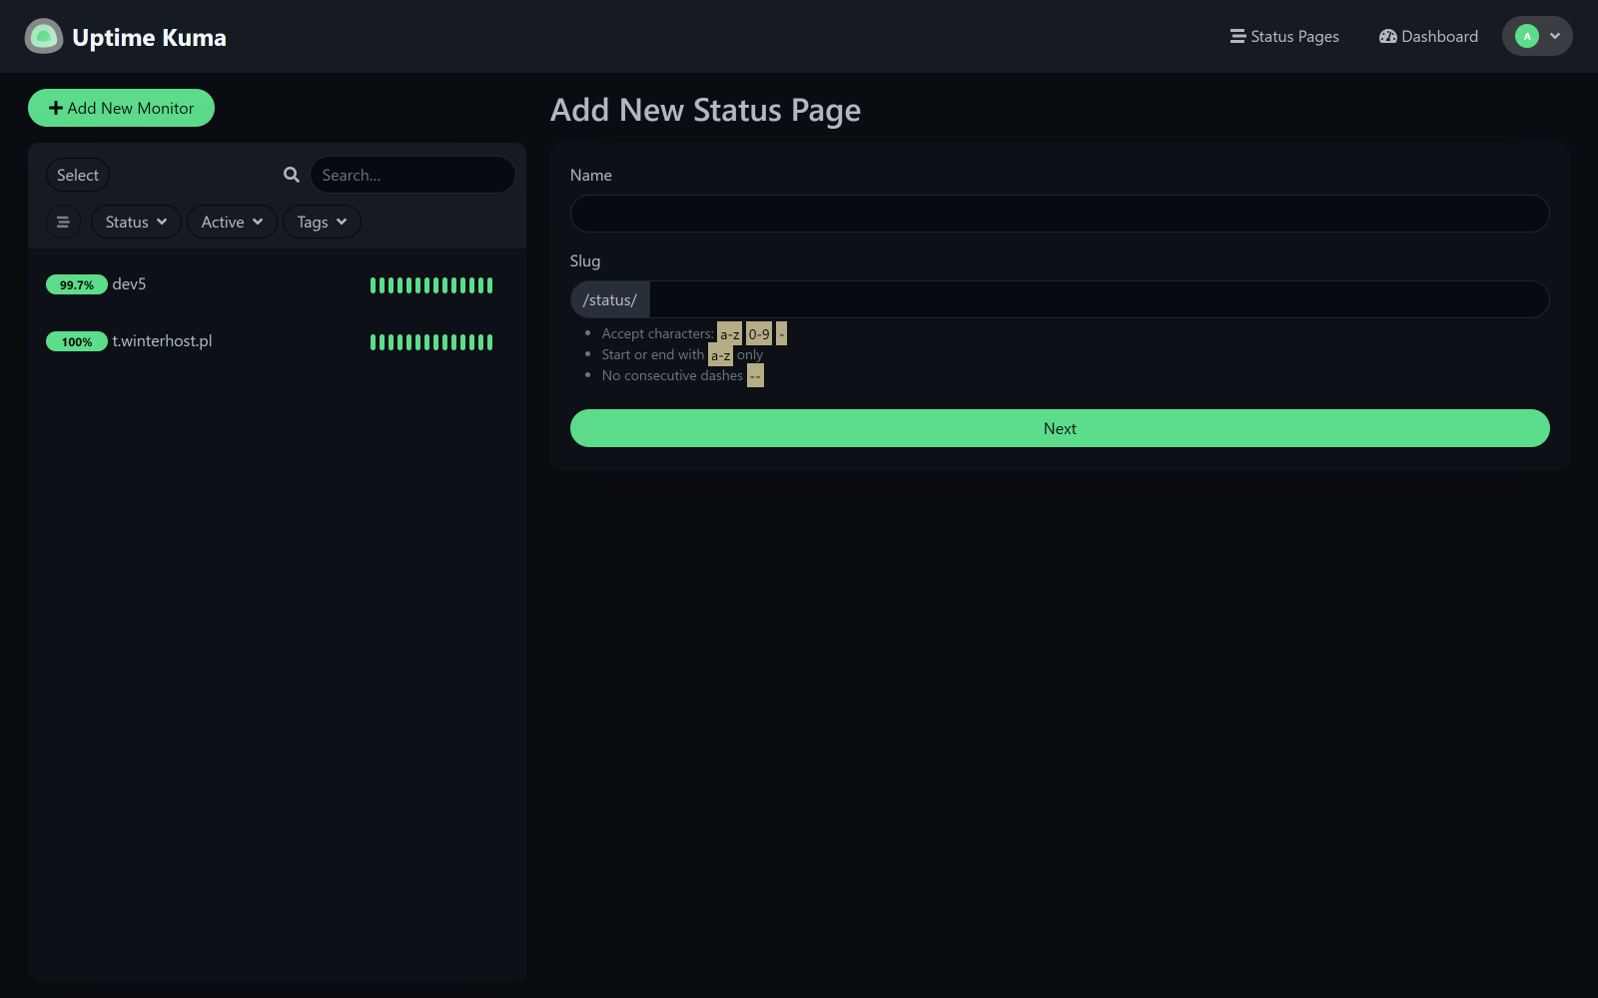
Task: Select the dev5 monitor
Action: pos(277,284)
